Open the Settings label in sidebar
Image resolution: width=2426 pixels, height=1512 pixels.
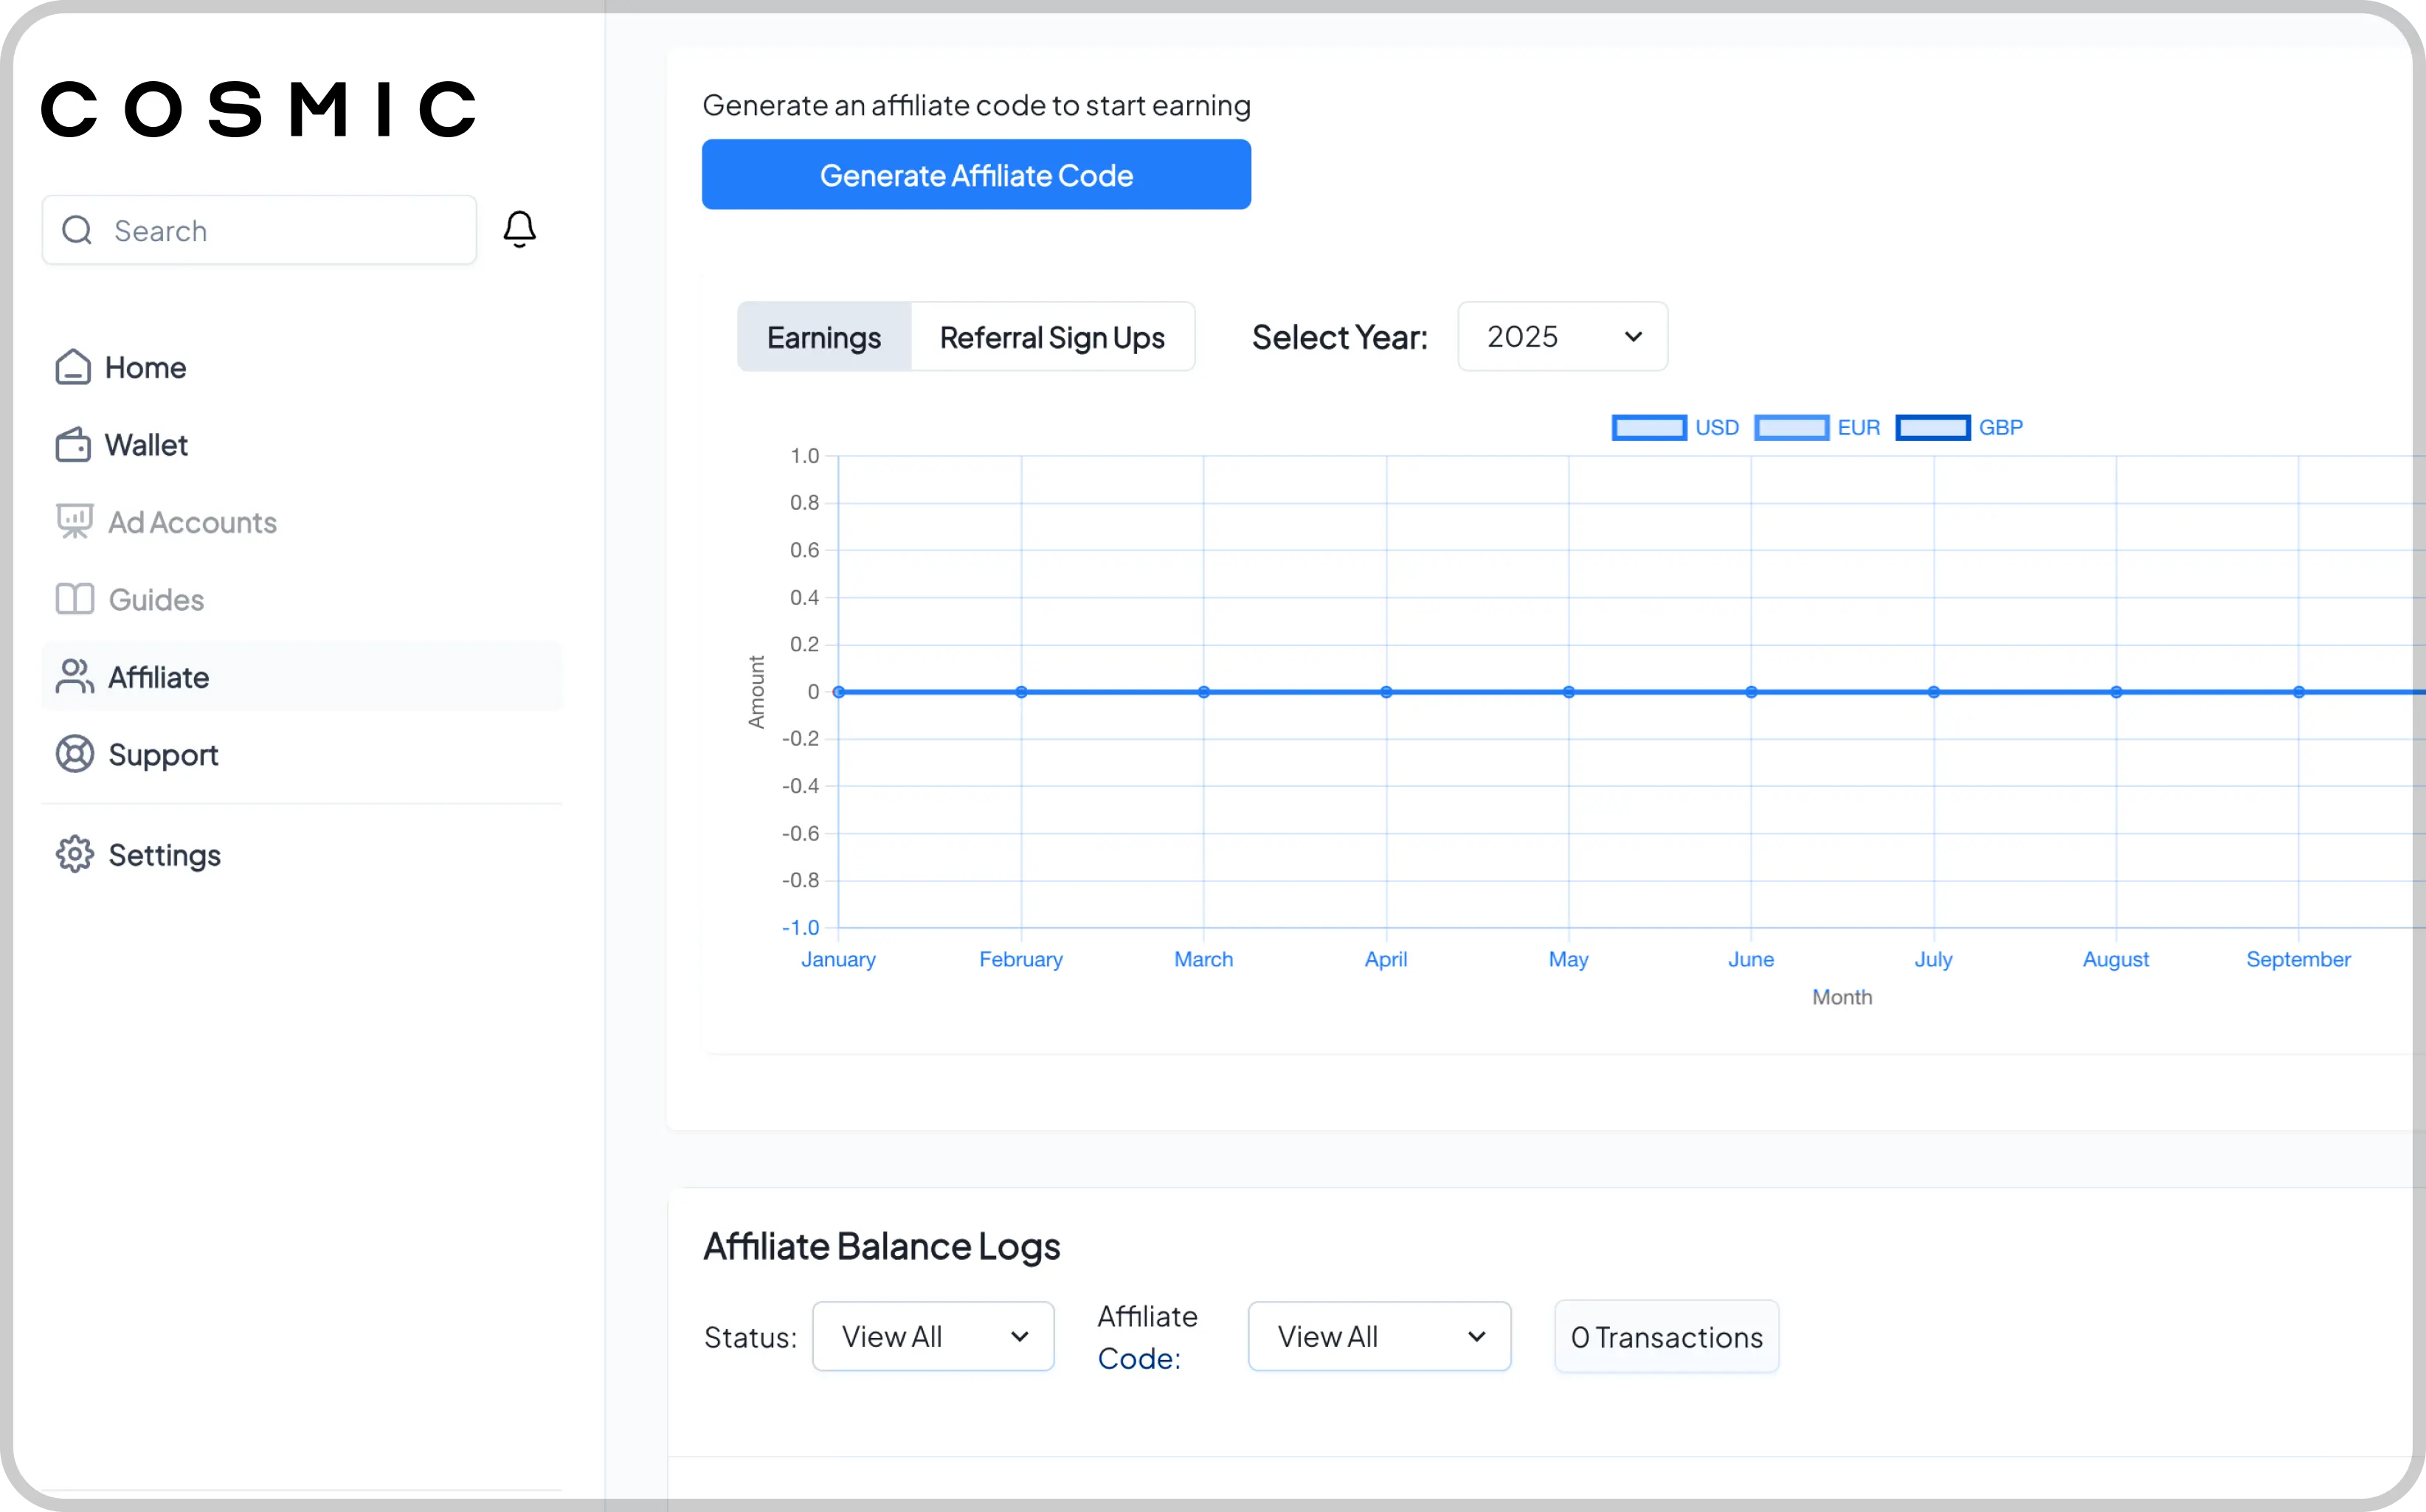point(164,855)
